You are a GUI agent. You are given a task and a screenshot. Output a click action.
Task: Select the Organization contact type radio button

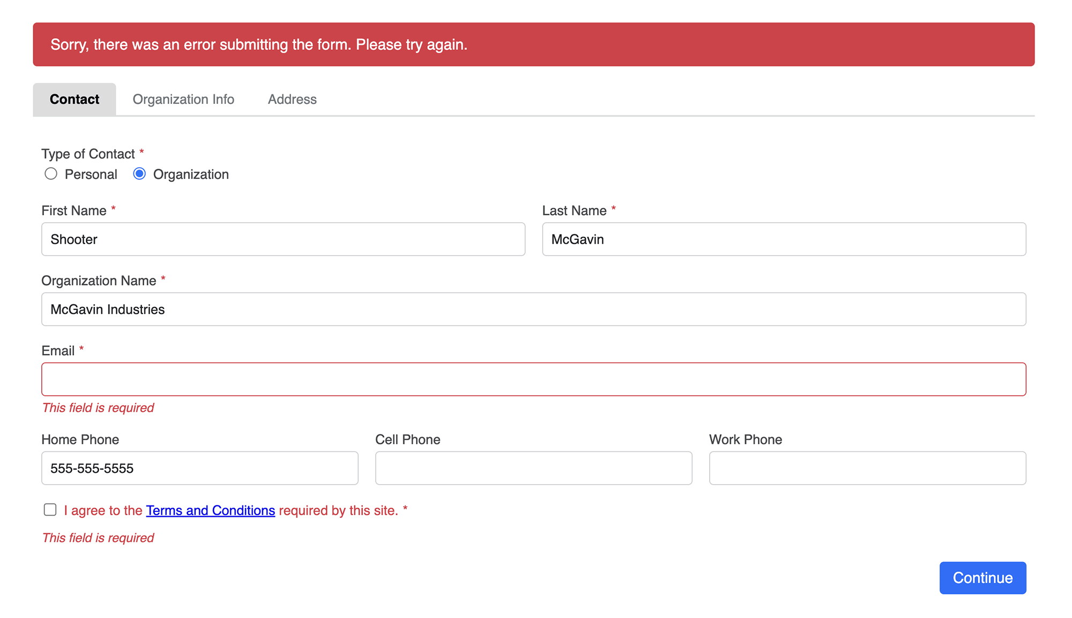(x=139, y=174)
